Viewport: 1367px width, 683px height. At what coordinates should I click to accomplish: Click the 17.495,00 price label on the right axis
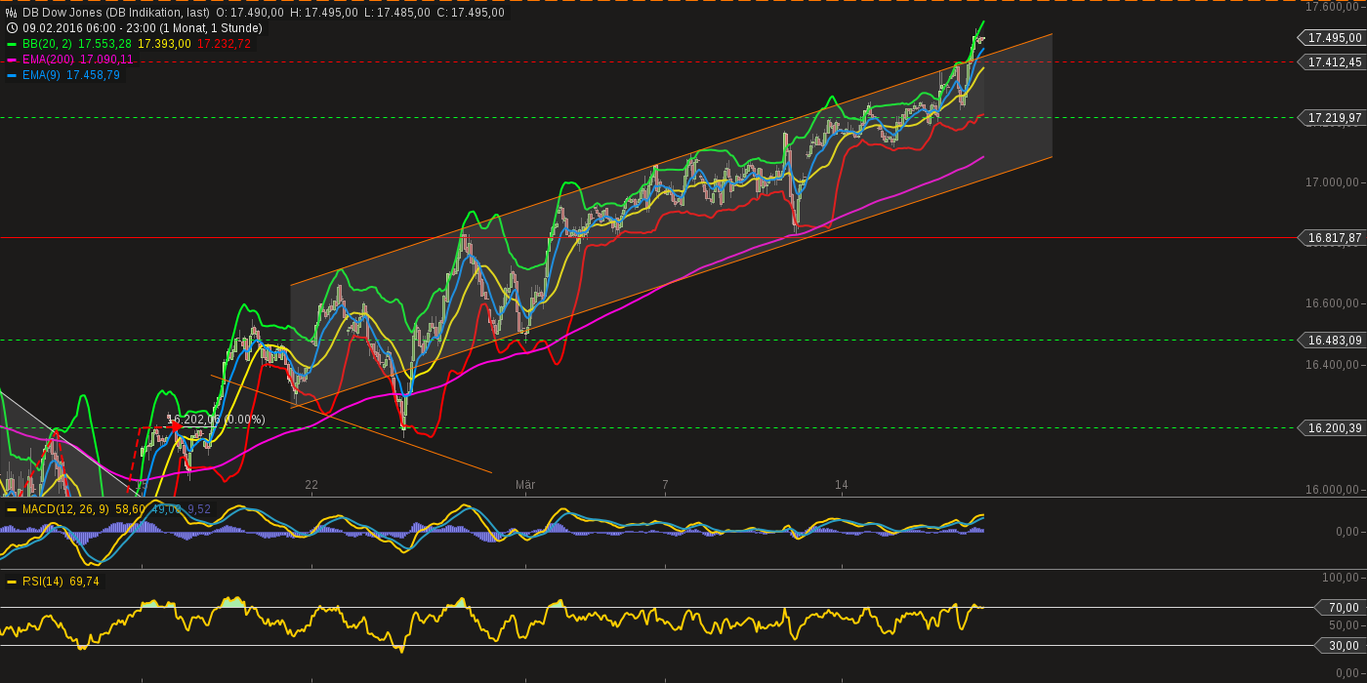click(x=1332, y=39)
